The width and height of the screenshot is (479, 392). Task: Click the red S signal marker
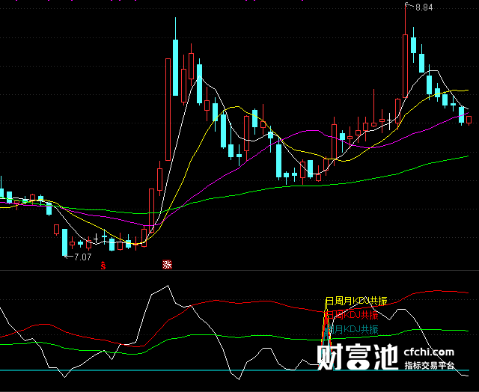pyautogui.click(x=103, y=266)
